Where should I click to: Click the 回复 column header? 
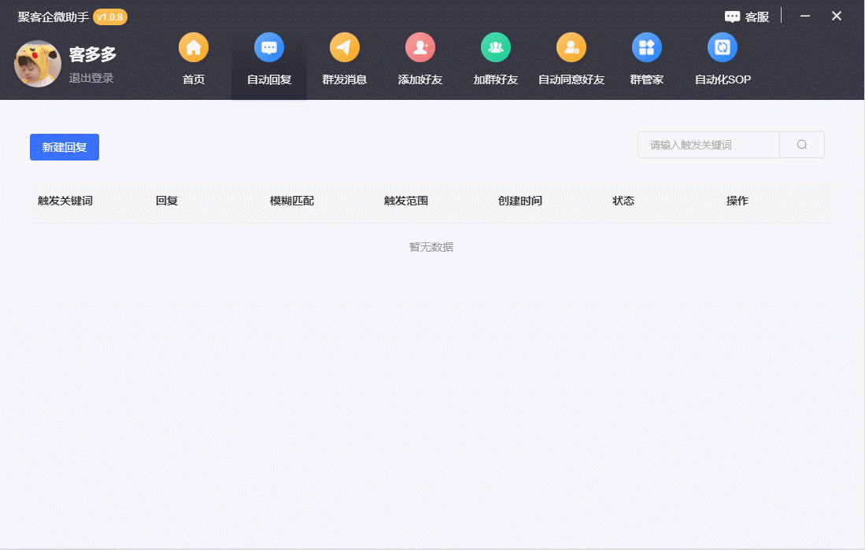(167, 201)
